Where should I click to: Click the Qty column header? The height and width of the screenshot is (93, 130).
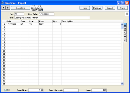(57, 21)
